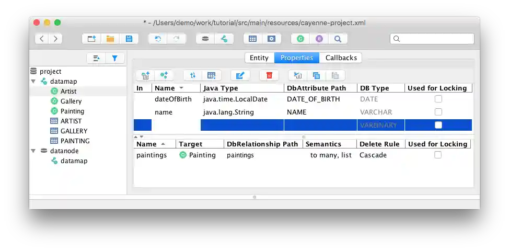Click the Cascade delete rule cell
The height and width of the screenshot is (251, 509).
click(x=381, y=155)
